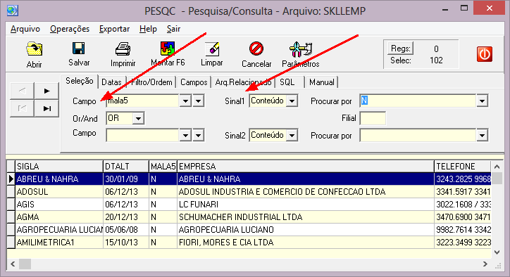Viewport: 510px width, 277px height.
Task: Expand first Campo mala5 dropdown arrow
Action: [185, 101]
